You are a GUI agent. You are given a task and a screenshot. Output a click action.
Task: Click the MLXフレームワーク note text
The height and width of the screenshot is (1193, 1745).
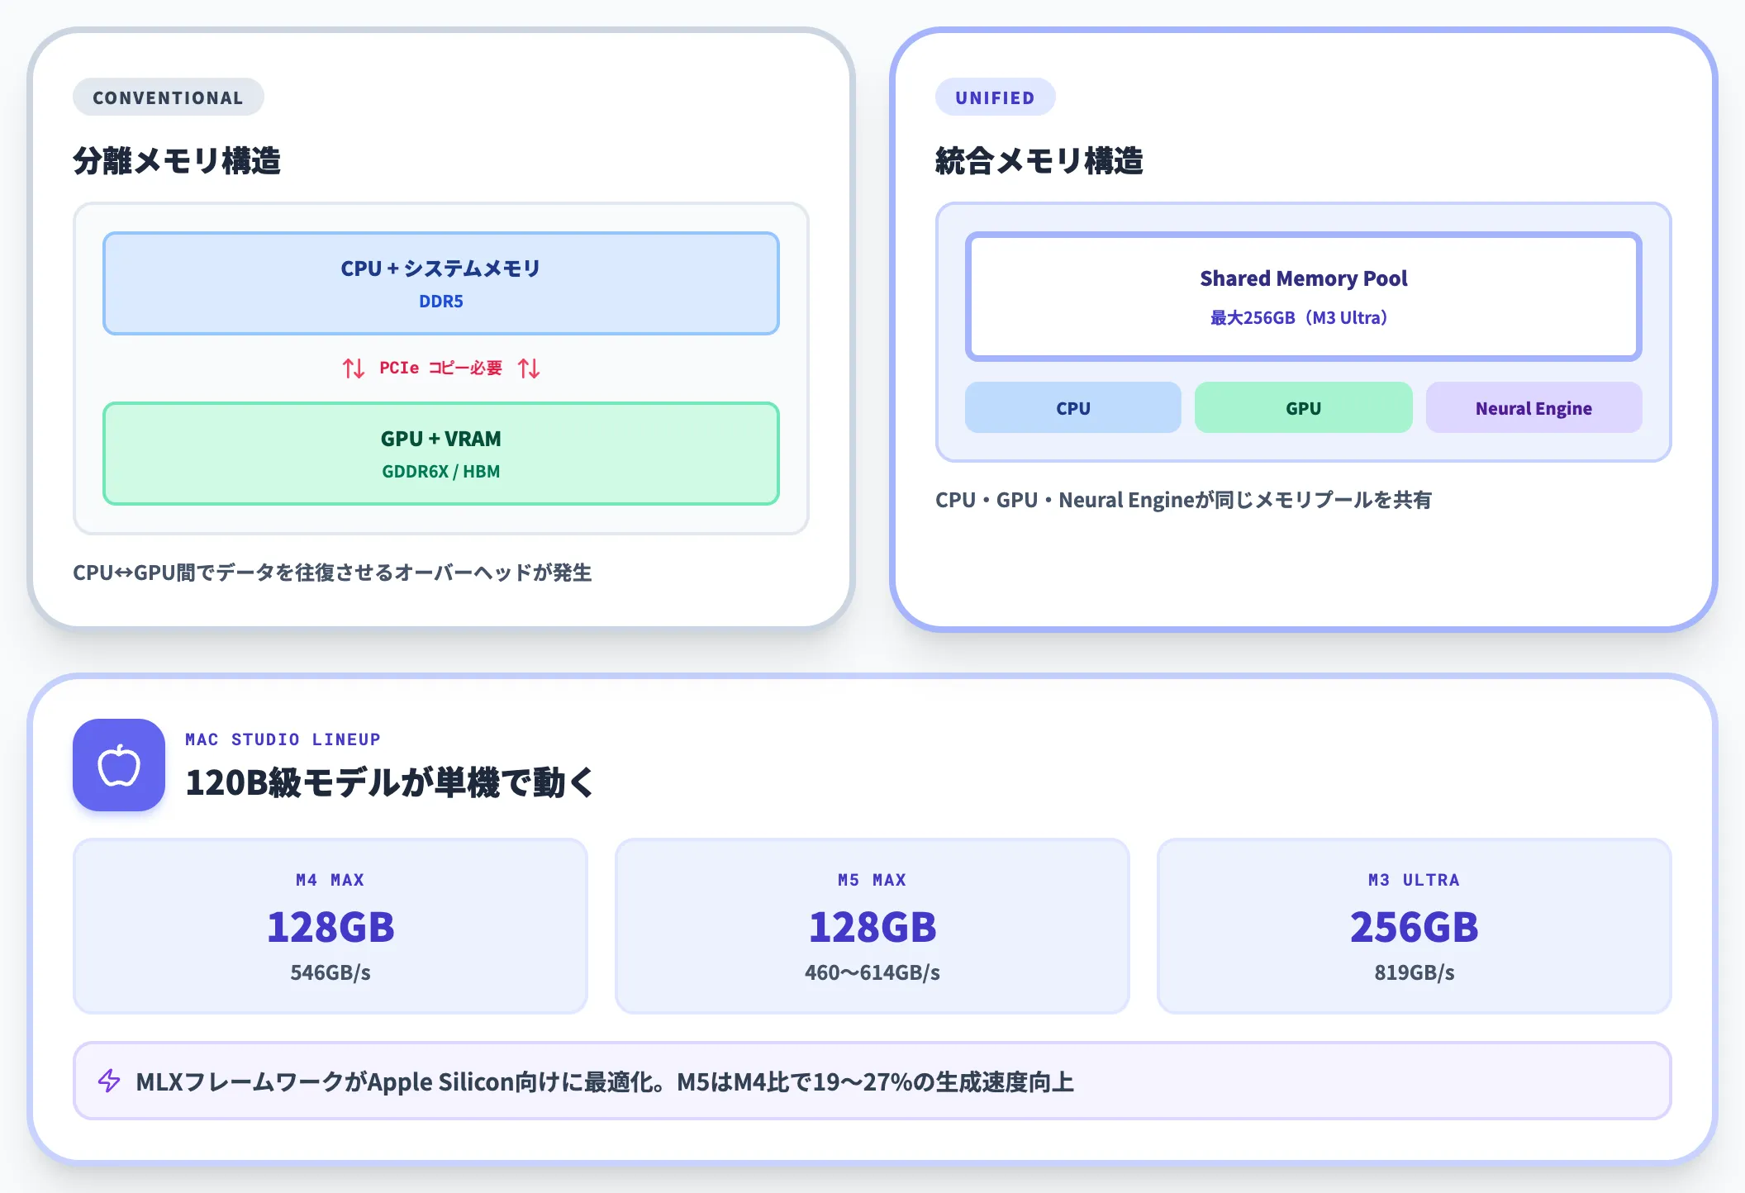click(605, 1081)
